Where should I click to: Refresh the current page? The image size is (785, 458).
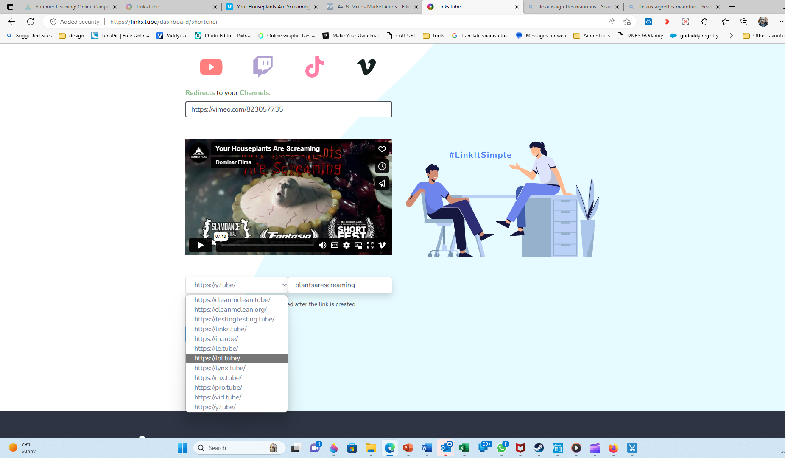tap(31, 22)
